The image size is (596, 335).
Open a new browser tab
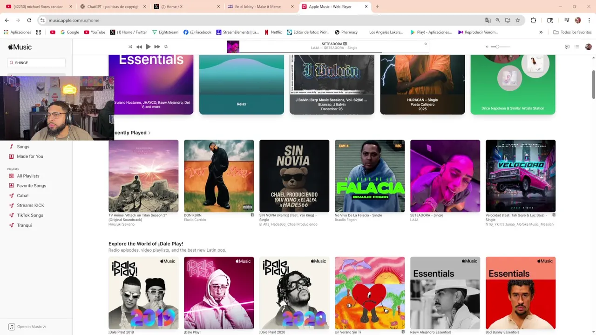point(377,7)
